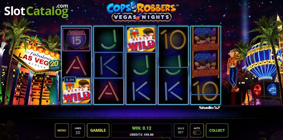Viewport: 283px width, 140px height.
Task: Click the SlotCatalog.com logo
Action: 36,11
